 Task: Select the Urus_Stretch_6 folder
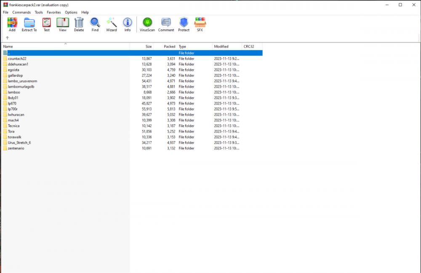tap(19, 143)
